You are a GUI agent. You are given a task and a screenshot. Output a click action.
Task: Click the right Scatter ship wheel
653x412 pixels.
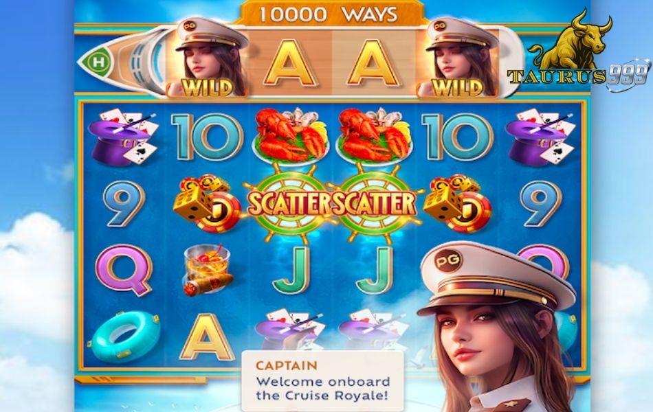coord(374,203)
